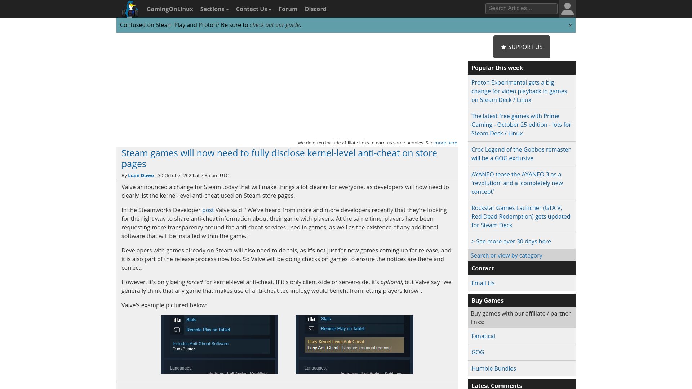Open the Forum nav item
The height and width of the screenshot is (389, 692).
[288, 9]
